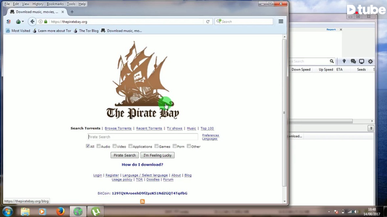Open the Tools menu
Image resolution: width=387 pixels, height=217 pixels.
tap(71, 4)
